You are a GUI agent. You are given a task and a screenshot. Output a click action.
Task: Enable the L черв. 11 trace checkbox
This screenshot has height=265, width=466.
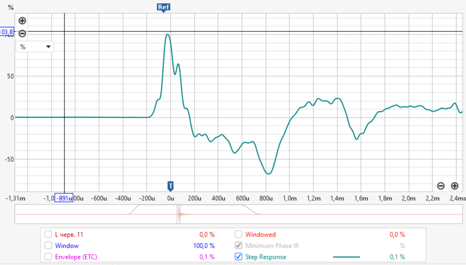point(48,234)
